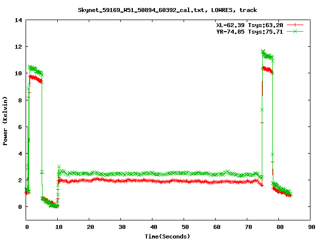Click the green YR legend line sample
This screenshot has width=321, height=241.
(x=295, y=32)
